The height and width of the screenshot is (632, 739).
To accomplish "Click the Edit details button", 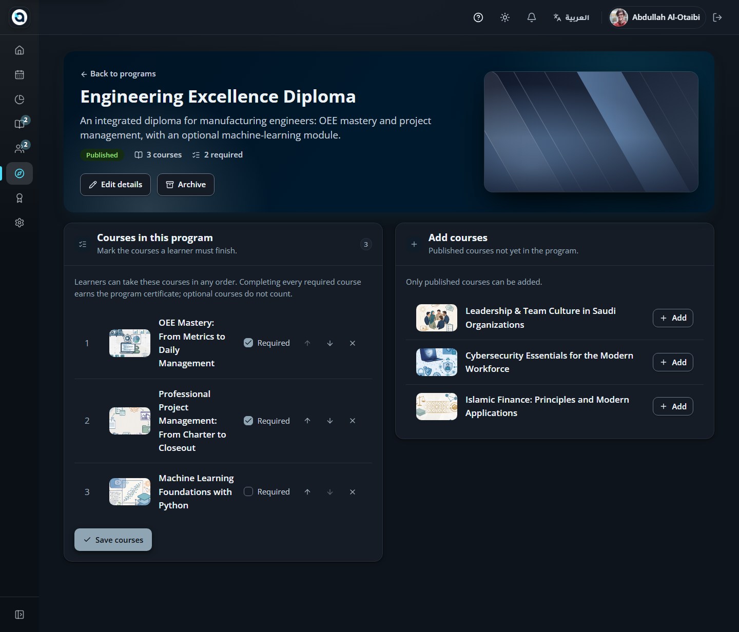I will (115, 185).
